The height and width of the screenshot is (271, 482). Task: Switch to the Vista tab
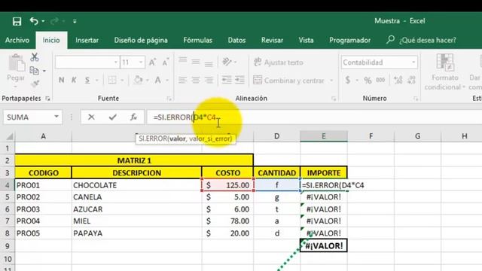(x=306, y=40)
